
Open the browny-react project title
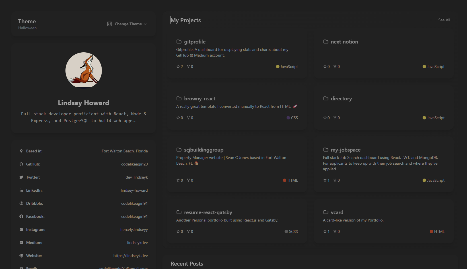click(199, 99)
